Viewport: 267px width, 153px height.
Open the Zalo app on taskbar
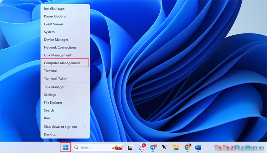pyautogui.click(x=142, y=147)
